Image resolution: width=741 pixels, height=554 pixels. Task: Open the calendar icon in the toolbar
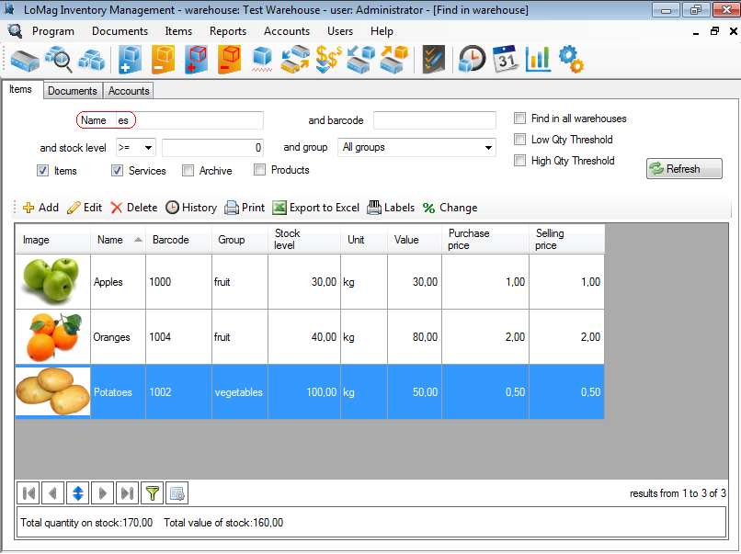pos(506,60)
